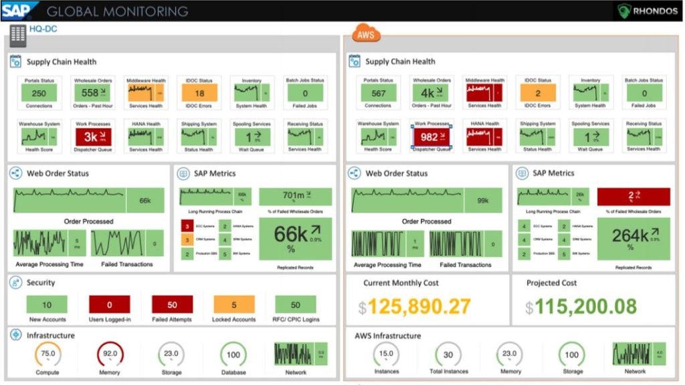685x385 pixels.
Task: Click the Rhondos shield logo
Action: pyautogui.click(x=624, y=11)
